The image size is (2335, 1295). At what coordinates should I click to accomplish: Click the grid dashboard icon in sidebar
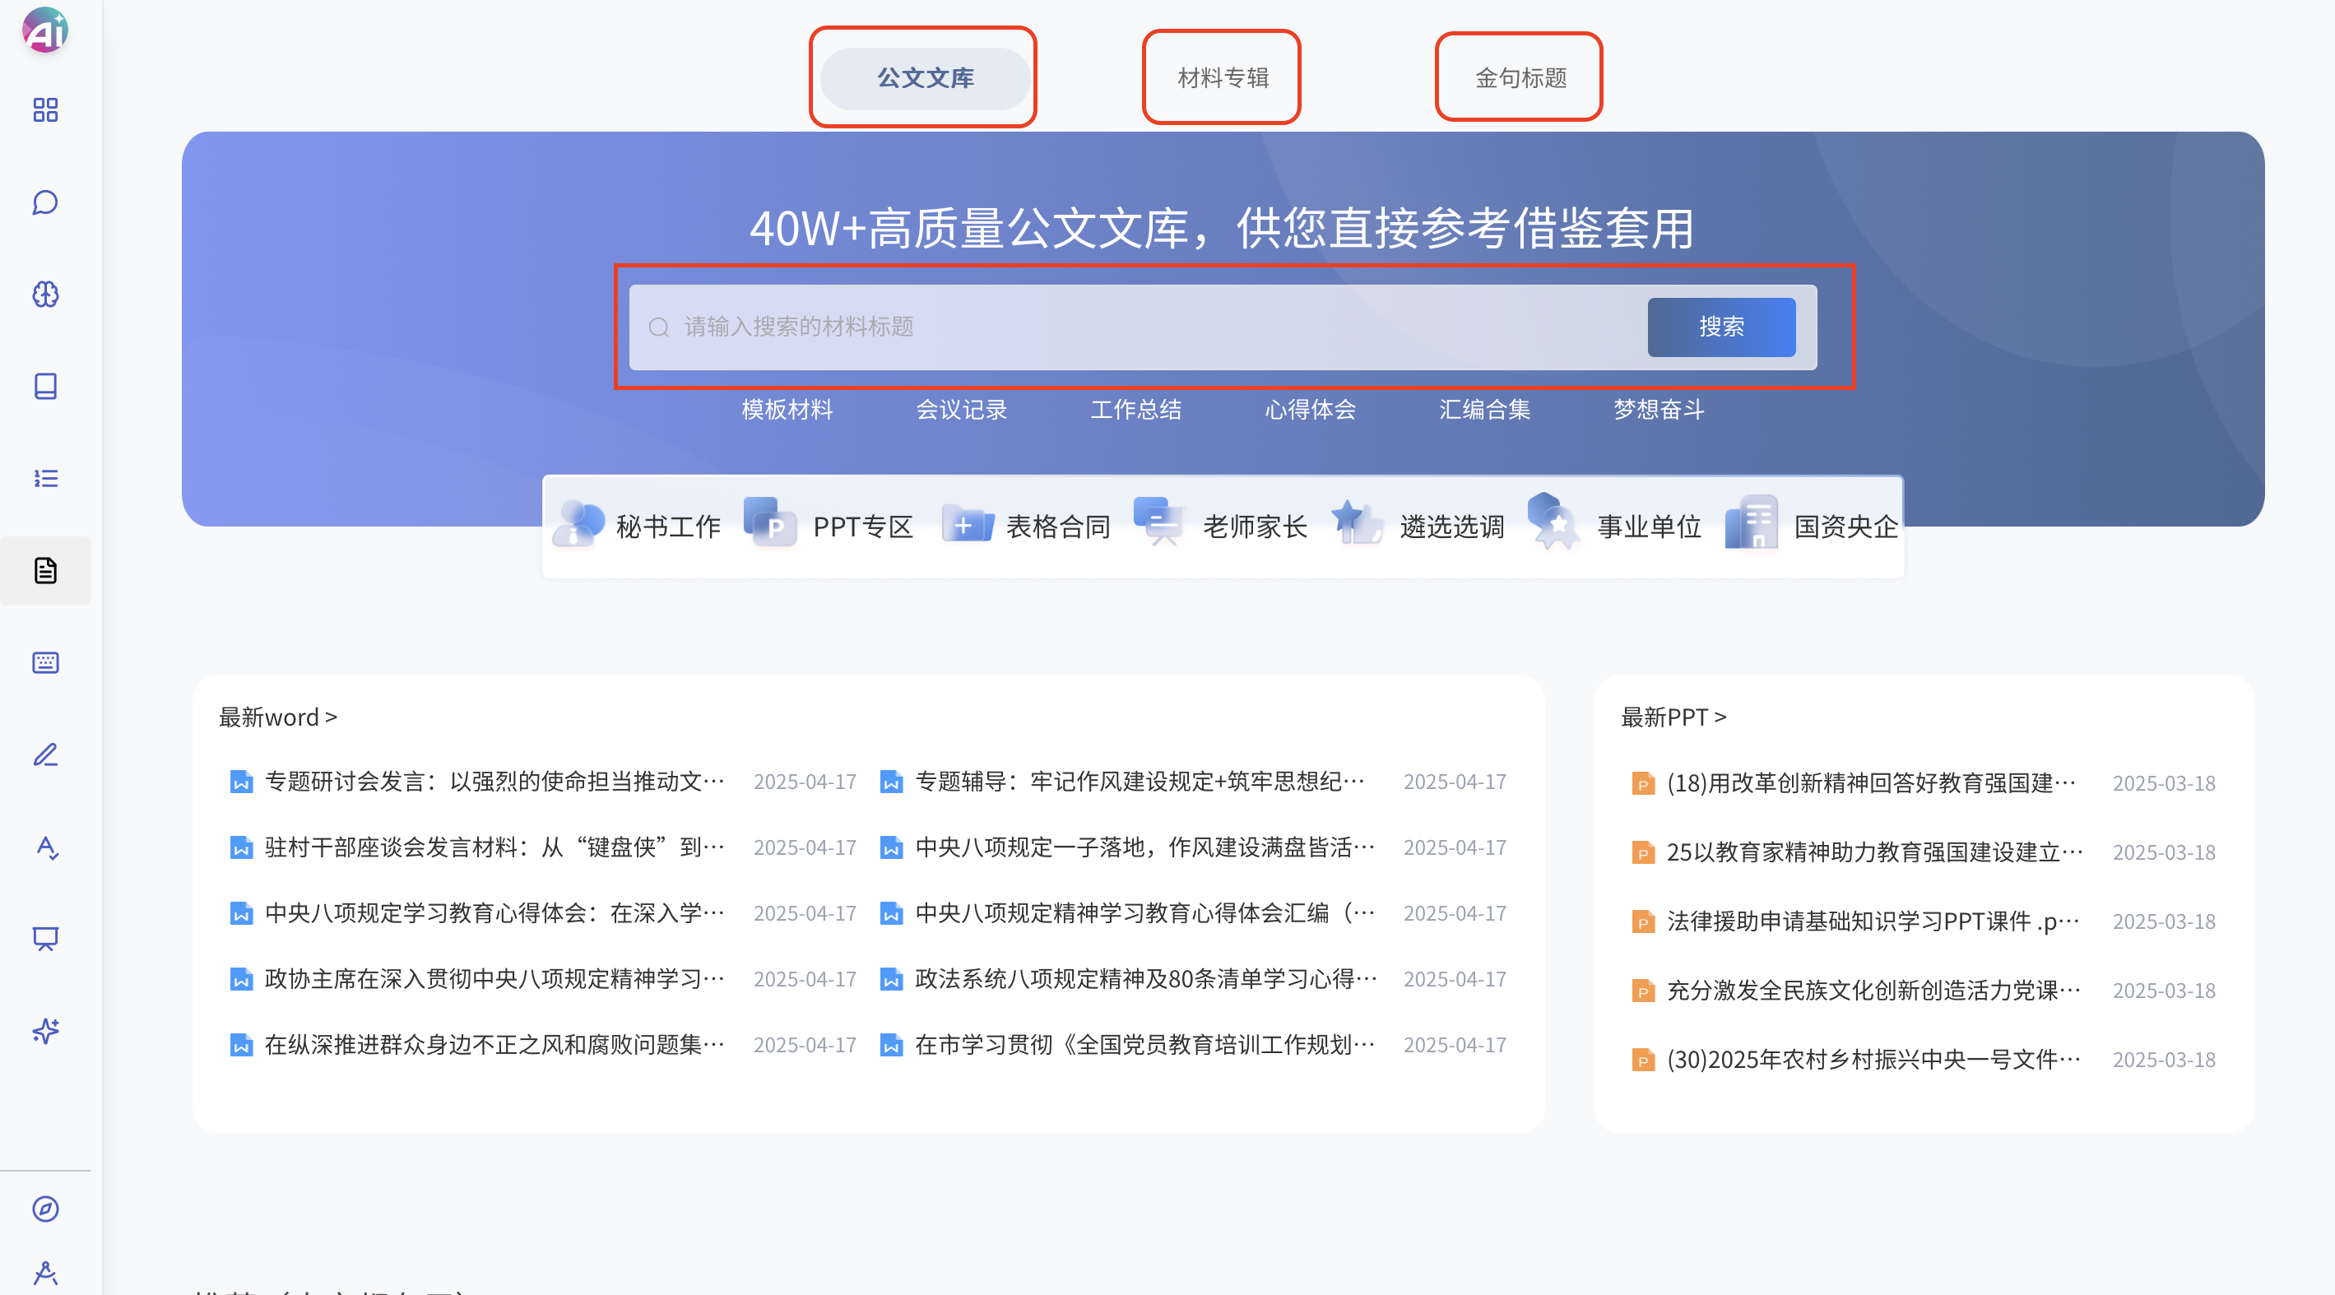[x=45, y=109]
